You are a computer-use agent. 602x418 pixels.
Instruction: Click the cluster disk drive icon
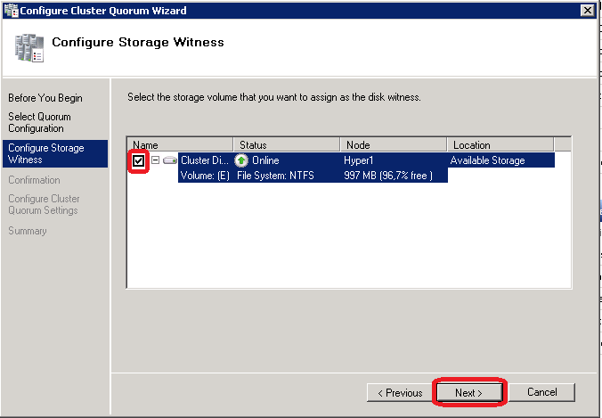tap(169, 160)
